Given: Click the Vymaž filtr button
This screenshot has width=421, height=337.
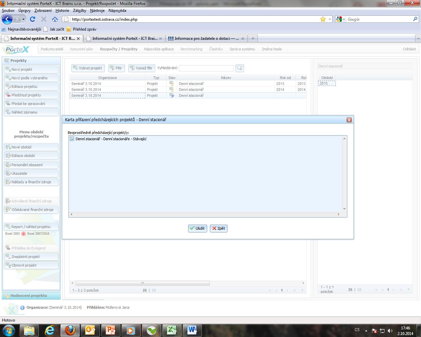Looking at the screenshot, I should coord(142,68).
